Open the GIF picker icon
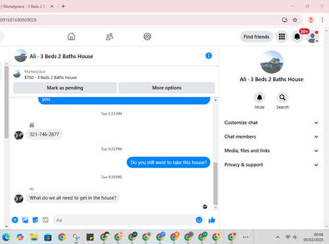 (x=45, y=220)
